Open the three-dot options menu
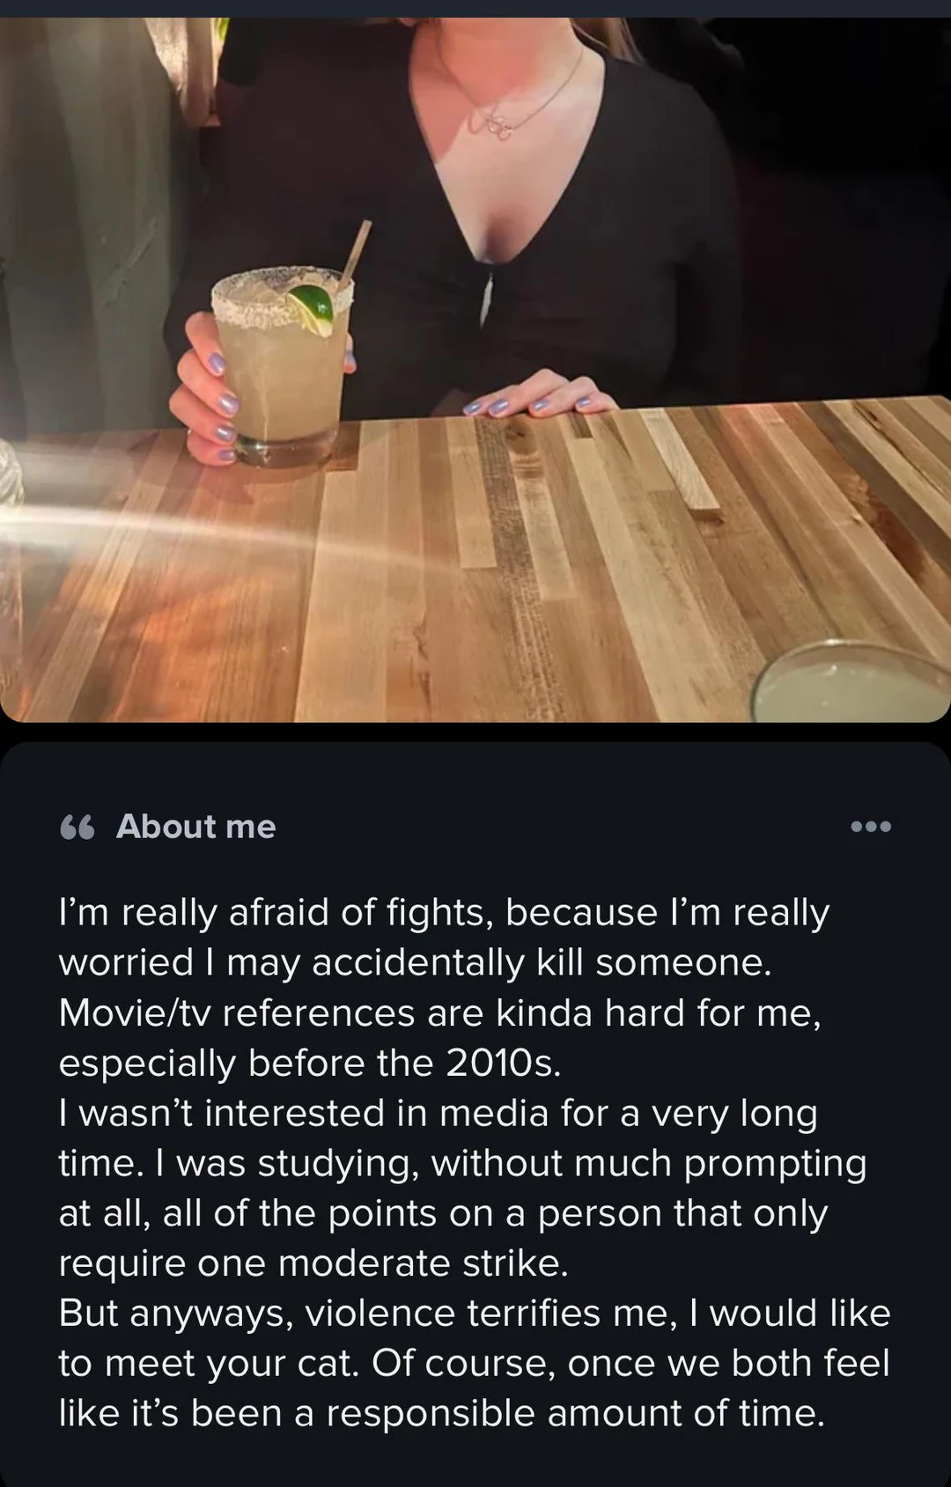Image resolution: width=951 pixels, height=1487 pixels. pyautogui.click(x=871, y=827)
